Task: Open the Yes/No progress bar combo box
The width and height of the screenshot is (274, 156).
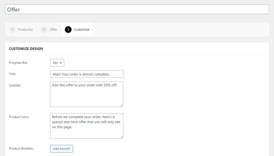Action: click(x=57, y=63)
